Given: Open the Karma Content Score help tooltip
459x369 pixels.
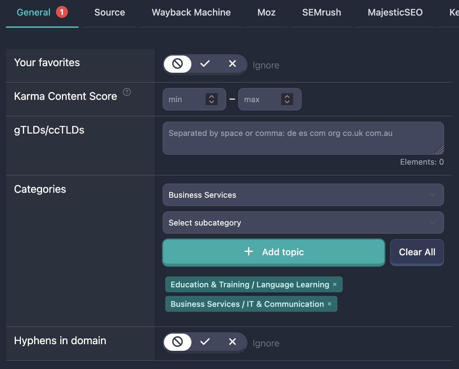Looking at the screenshot, I should [127, 92].
